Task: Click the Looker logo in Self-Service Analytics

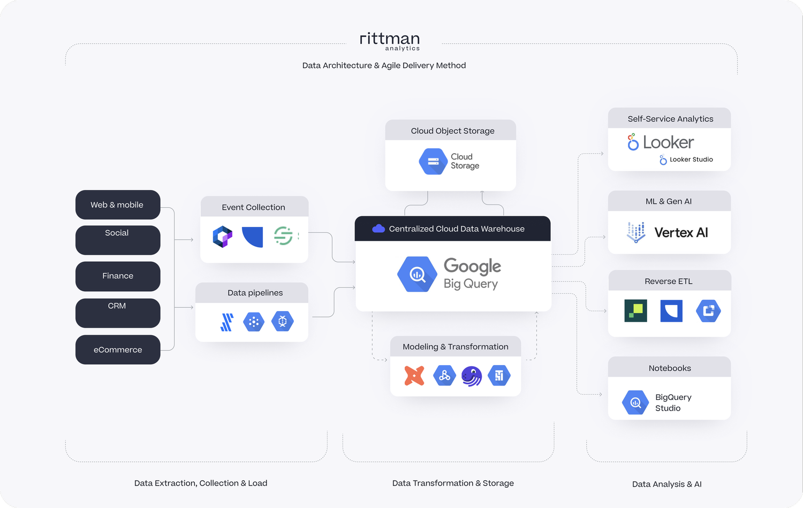Action: click(660, 142)
